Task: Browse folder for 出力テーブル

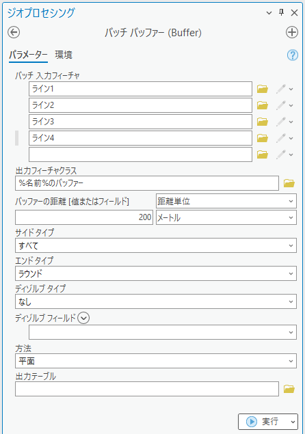Action: tap(289, 389)
